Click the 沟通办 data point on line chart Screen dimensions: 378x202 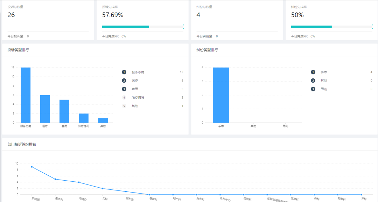(x=79, y=182)
